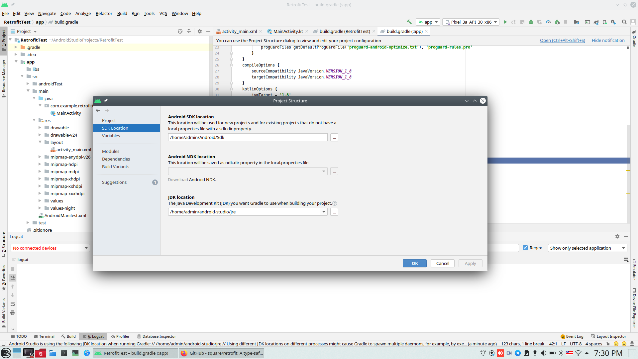
Task: Toggle the Regex checkbox in Logcat
Action: click(x=525, y=248)
